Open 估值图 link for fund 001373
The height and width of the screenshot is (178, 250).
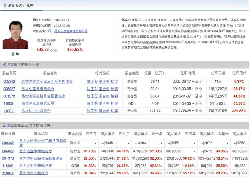click(x=92, y=96)
